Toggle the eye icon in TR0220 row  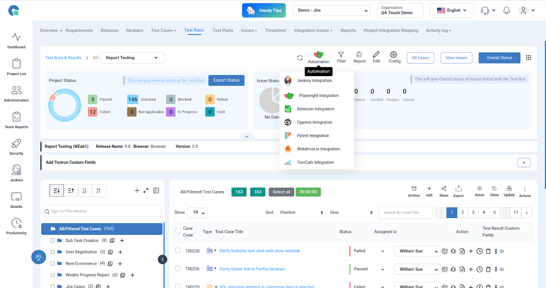click(x=502, y=251)
